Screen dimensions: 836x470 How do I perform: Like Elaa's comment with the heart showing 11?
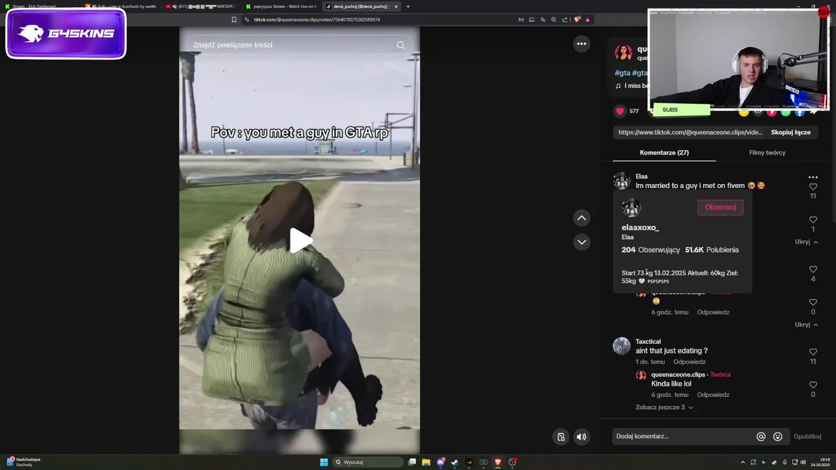coord(813,187)
